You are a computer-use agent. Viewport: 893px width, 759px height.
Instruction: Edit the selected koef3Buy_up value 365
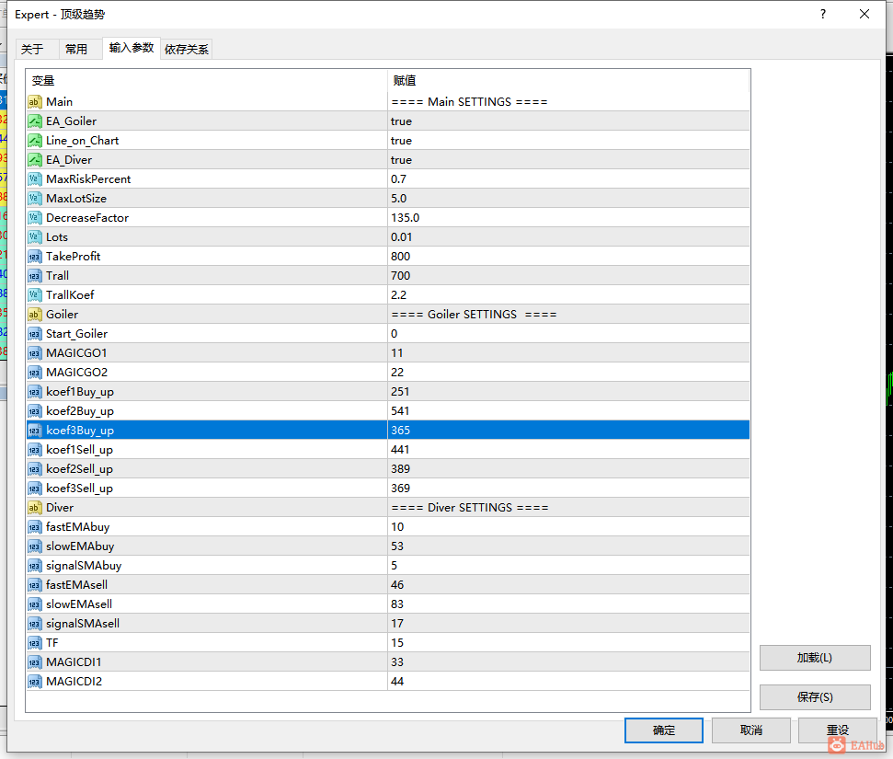(568, 431)
